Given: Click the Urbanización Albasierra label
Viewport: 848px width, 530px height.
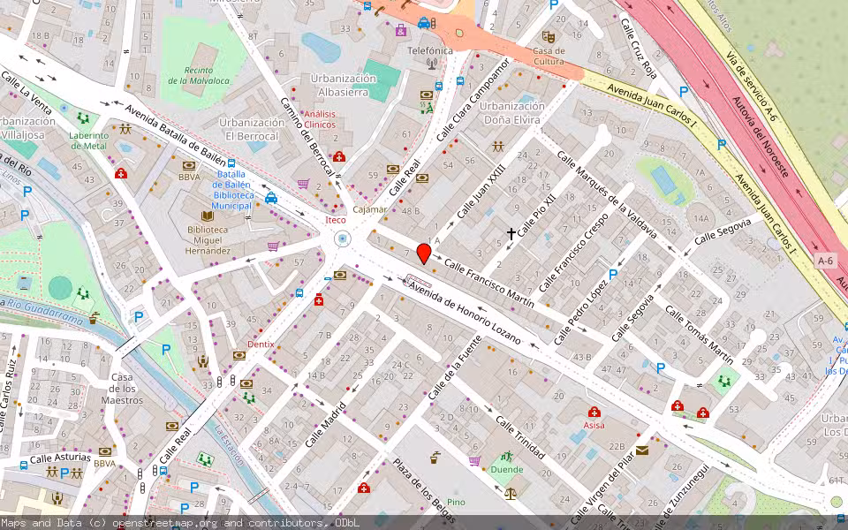Looking at the screenshot, I should click(x=343, y=86).
